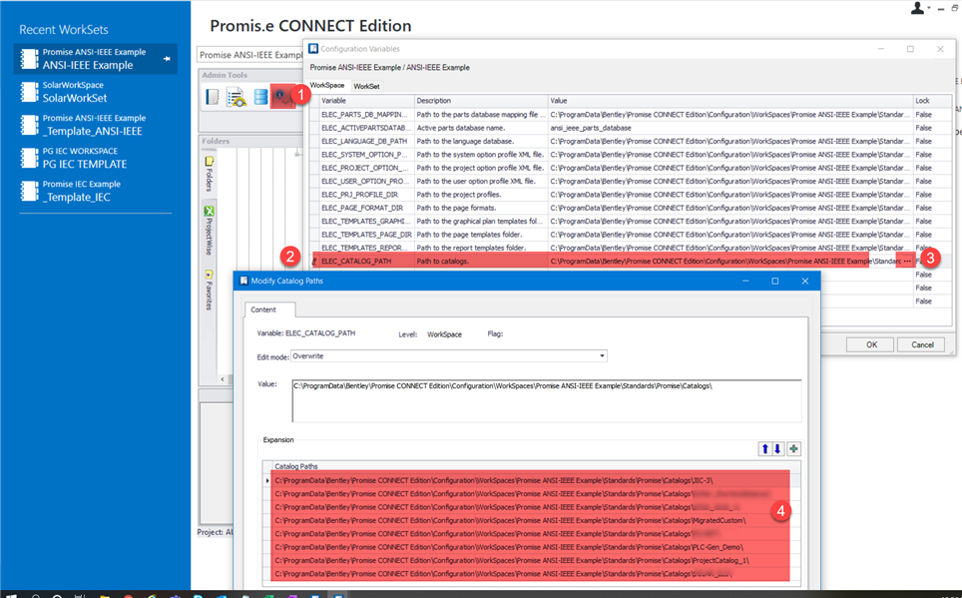
Task: Open the Edit mode dropdown showing Overwrite
Action: tap(600, 355)
